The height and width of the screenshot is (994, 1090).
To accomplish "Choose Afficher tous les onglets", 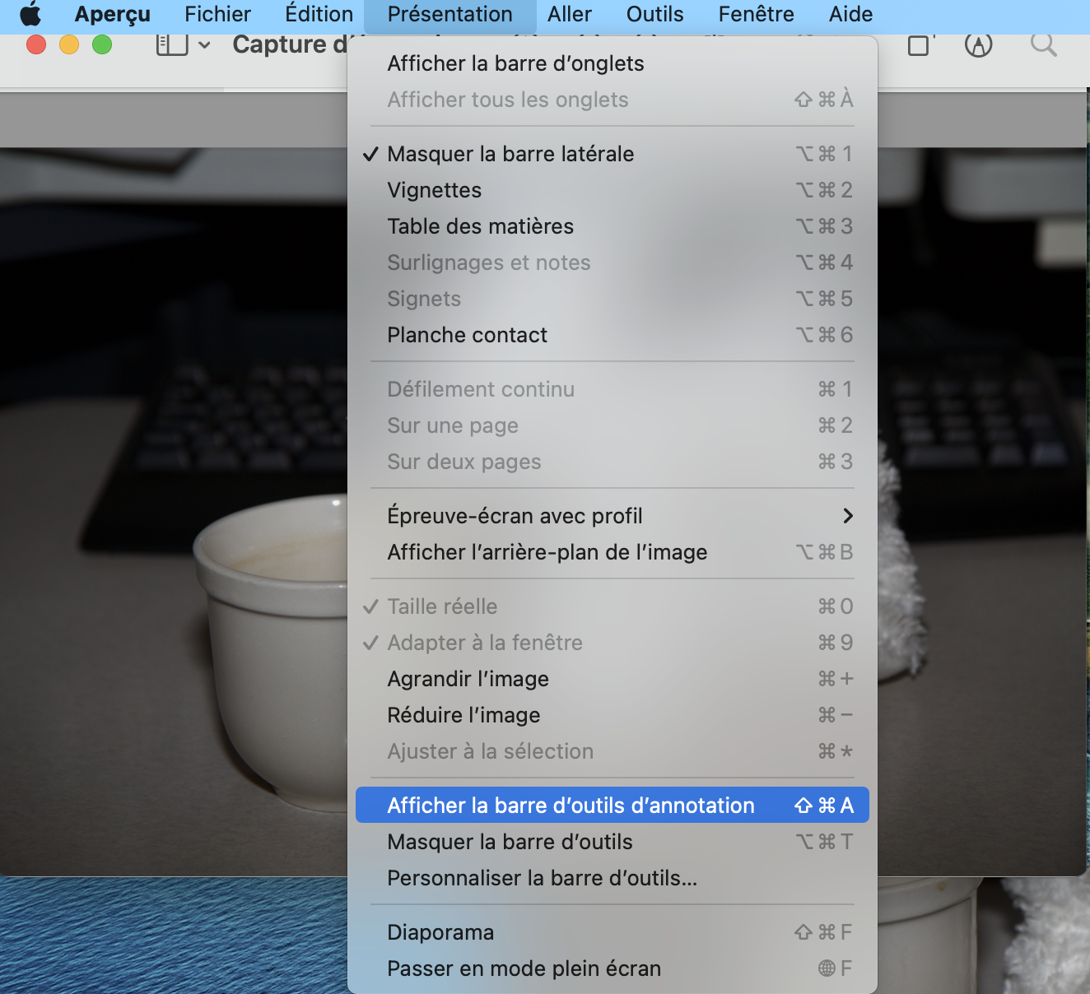I will pos(613,100).
